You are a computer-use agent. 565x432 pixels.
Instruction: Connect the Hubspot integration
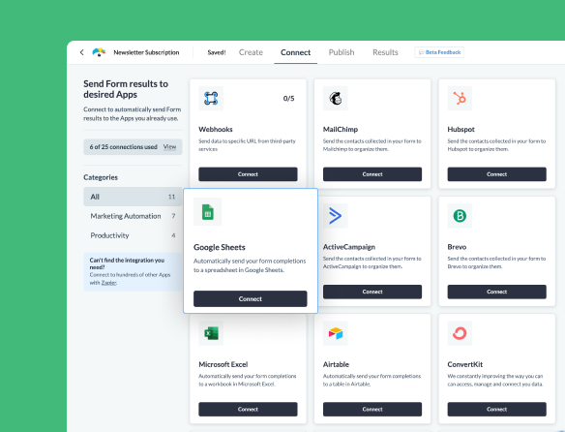[496, 174]
